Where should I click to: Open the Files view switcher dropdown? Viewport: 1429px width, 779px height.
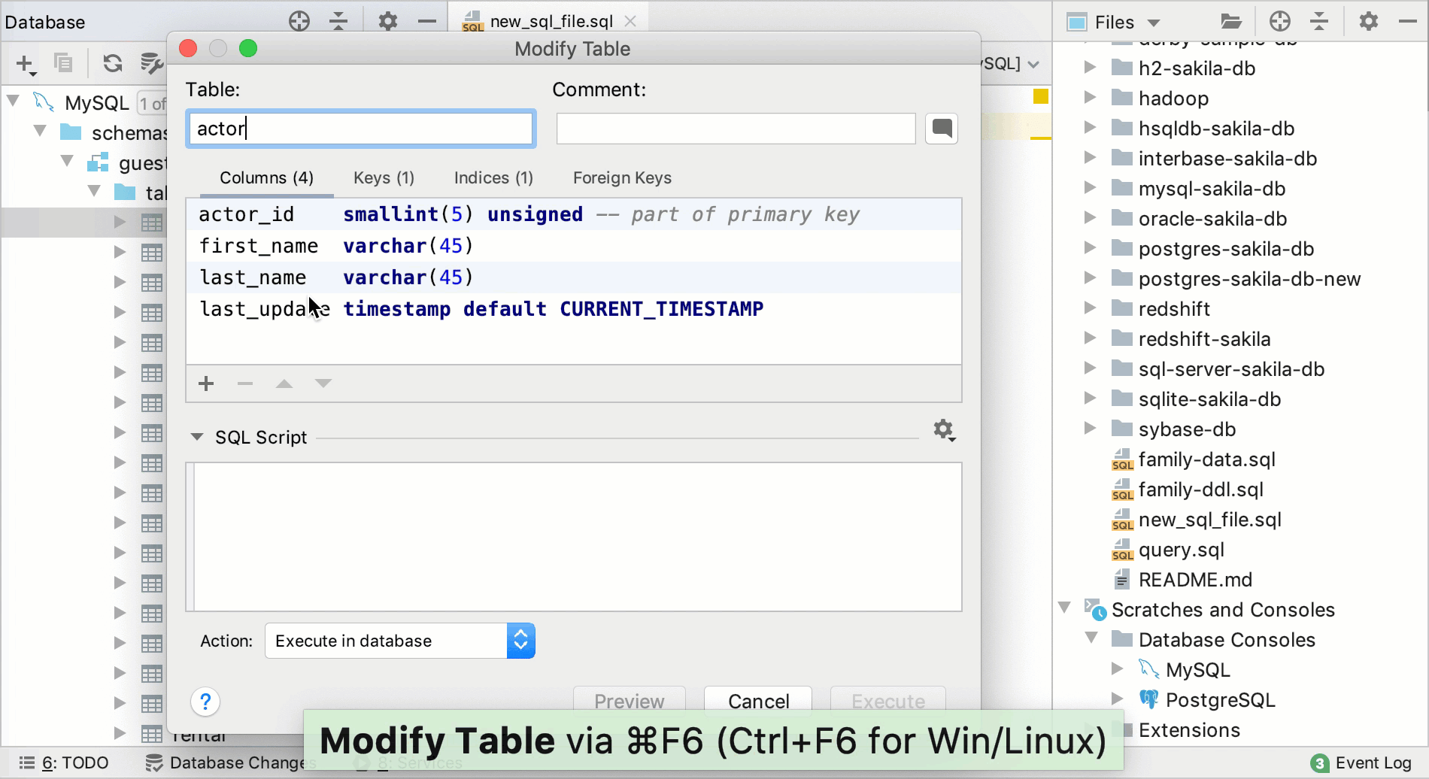(x=1154, y=21)
